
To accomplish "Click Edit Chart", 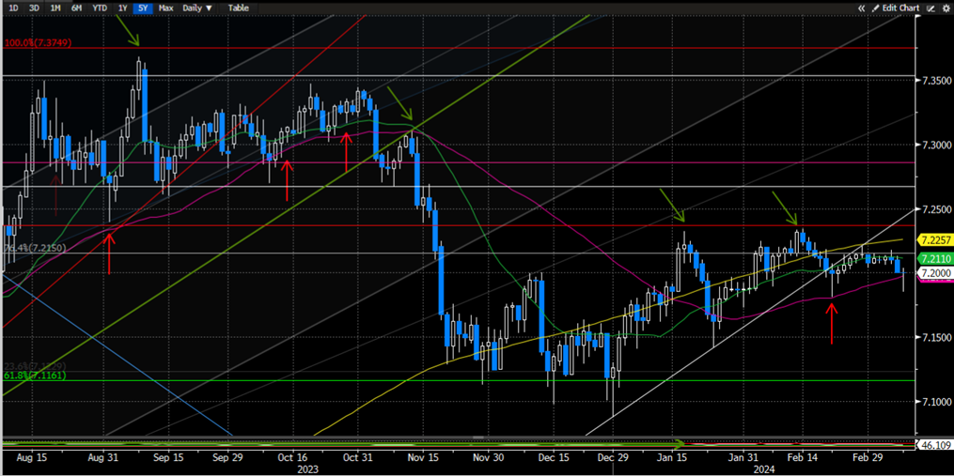I will coord(896,8).
